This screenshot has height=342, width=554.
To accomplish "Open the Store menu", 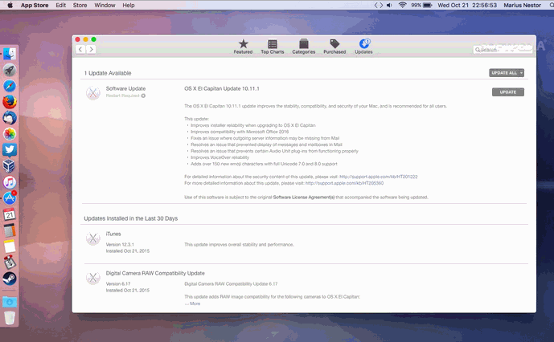I will (x=80, y=5).
